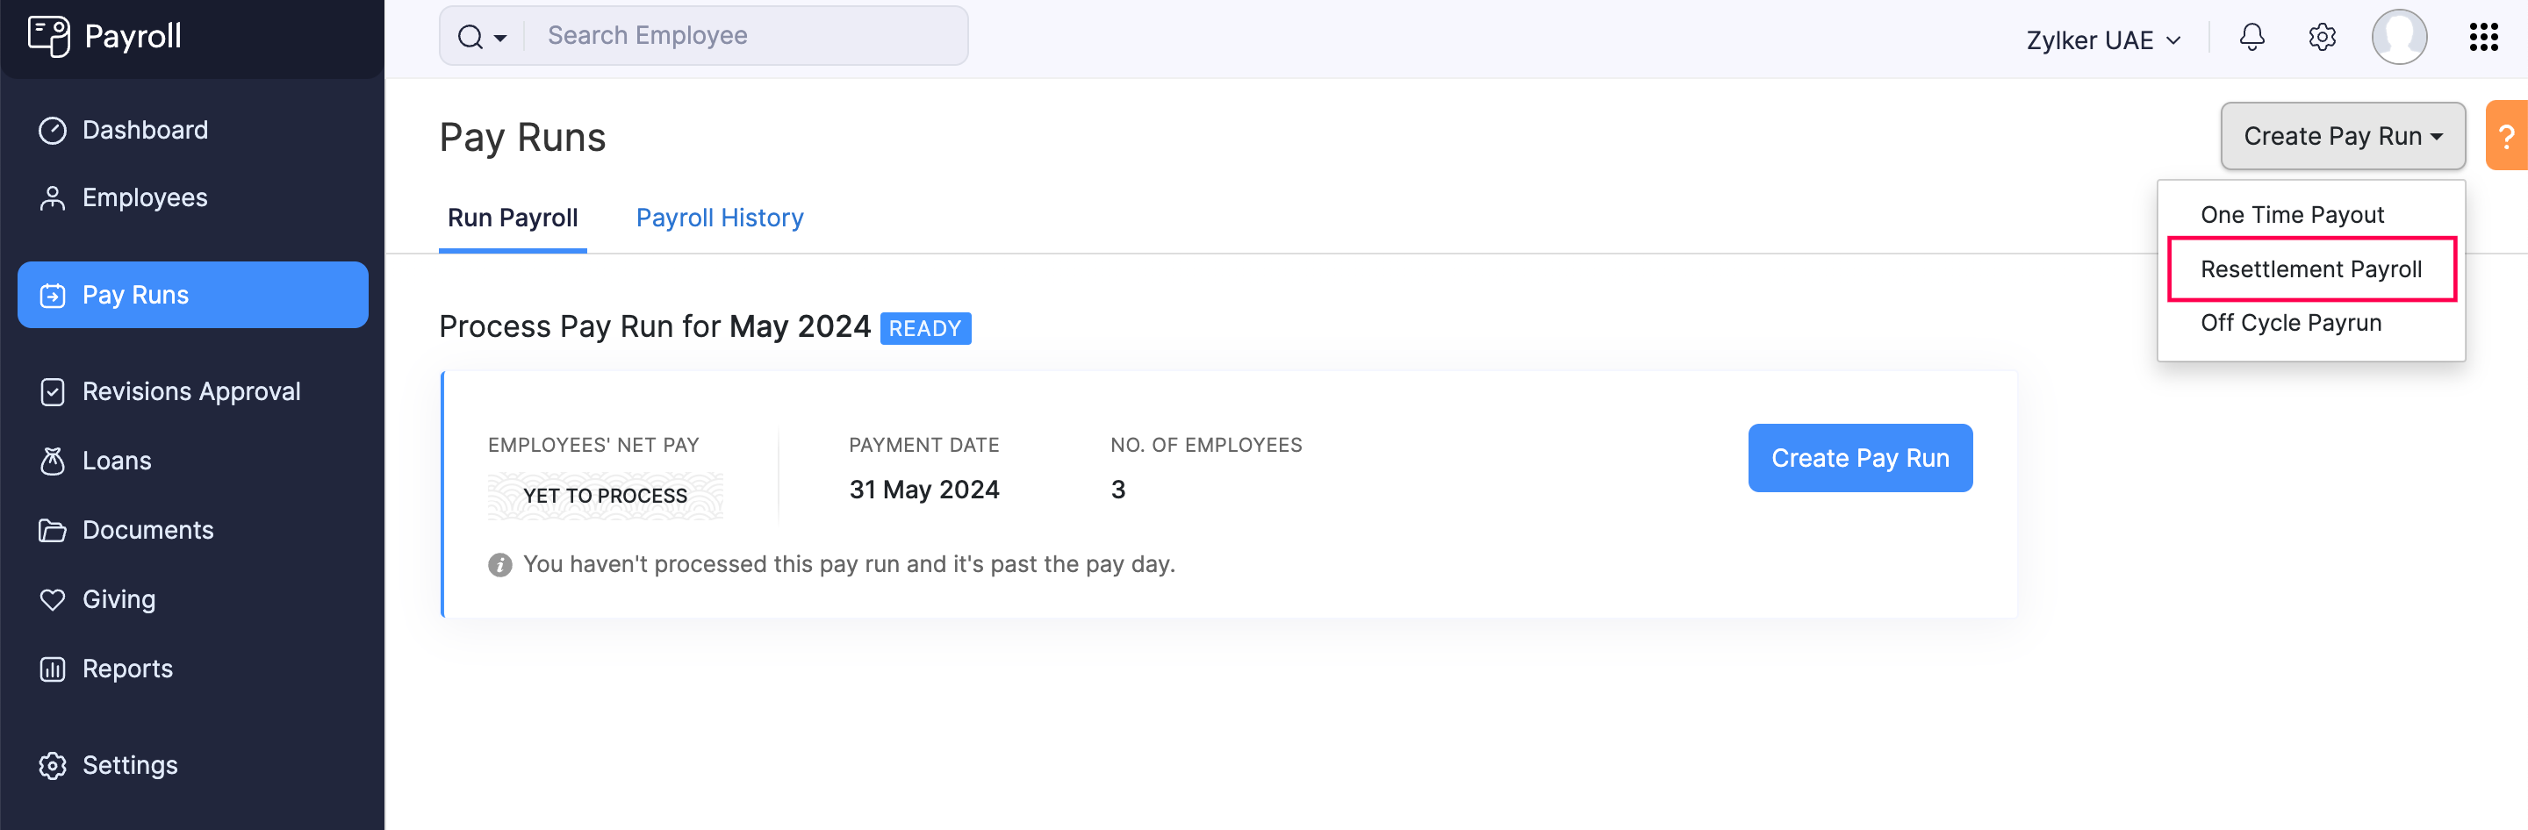
Task: Go to Employees in sidebar
Action: click(x=144, y=198)
